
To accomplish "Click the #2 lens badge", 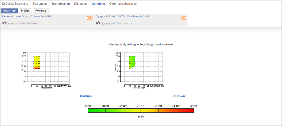I will 183,18.
